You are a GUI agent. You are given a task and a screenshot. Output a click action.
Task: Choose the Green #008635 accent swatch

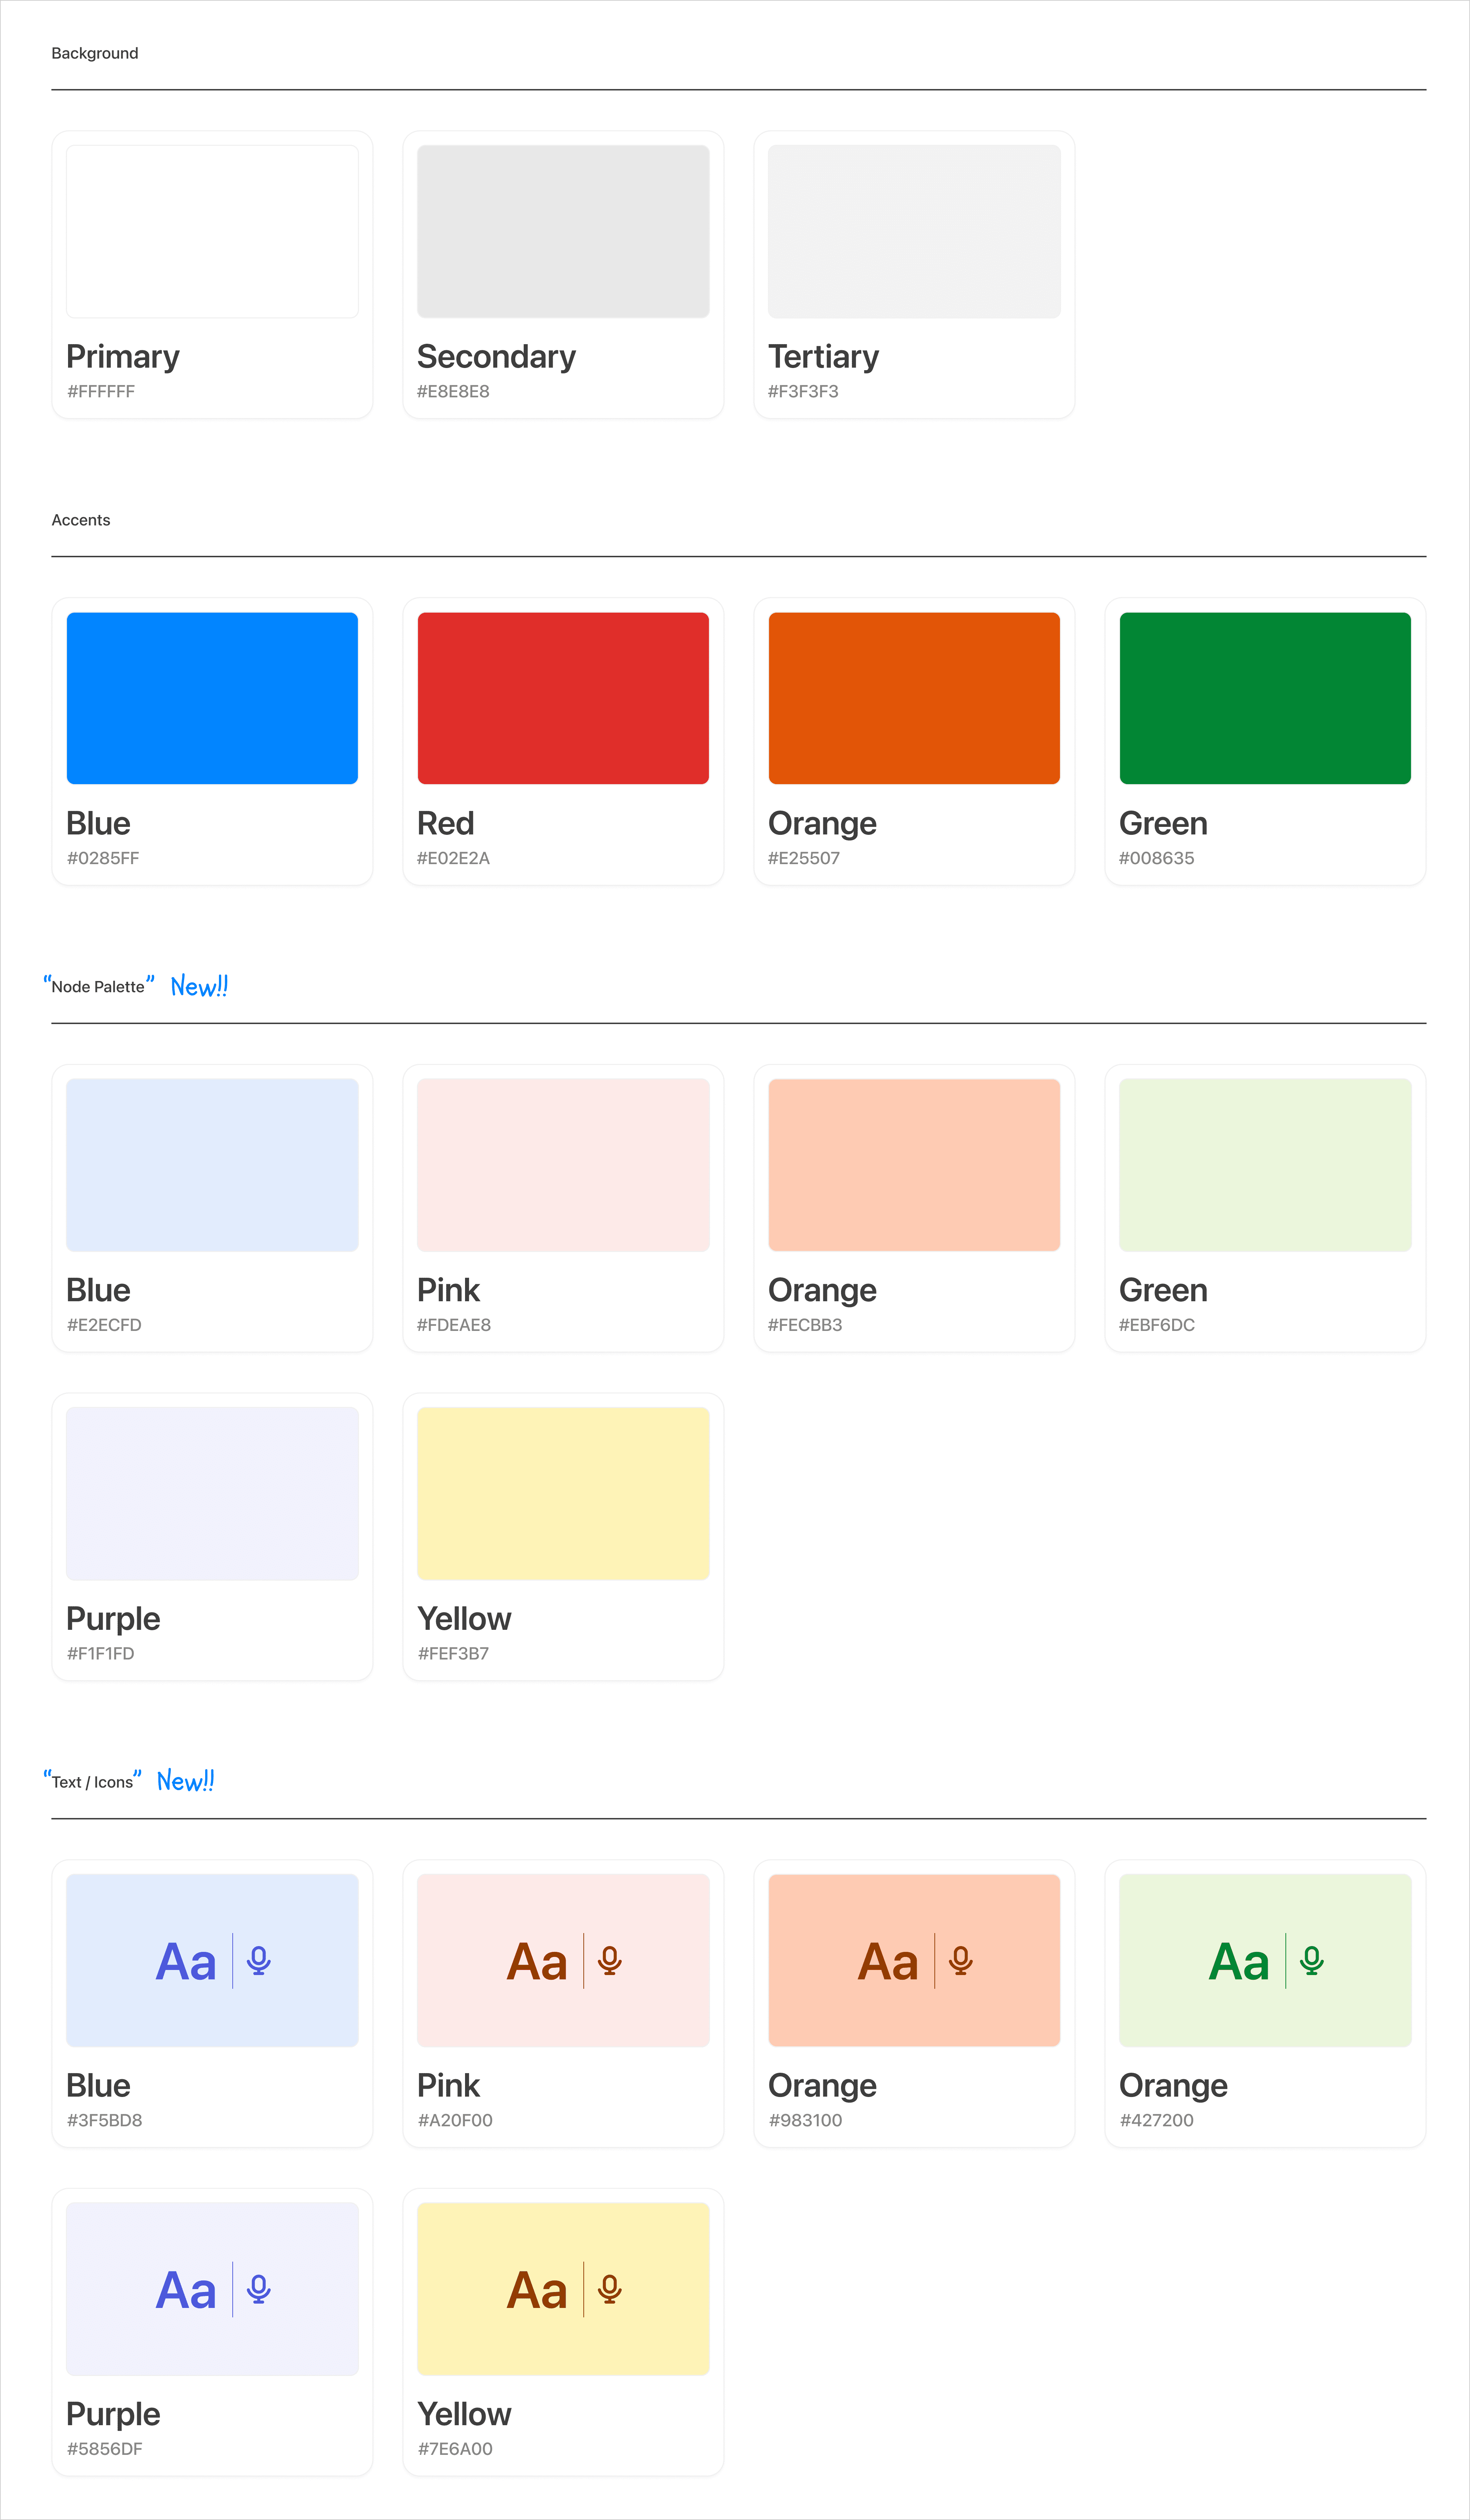[1265, 698]
